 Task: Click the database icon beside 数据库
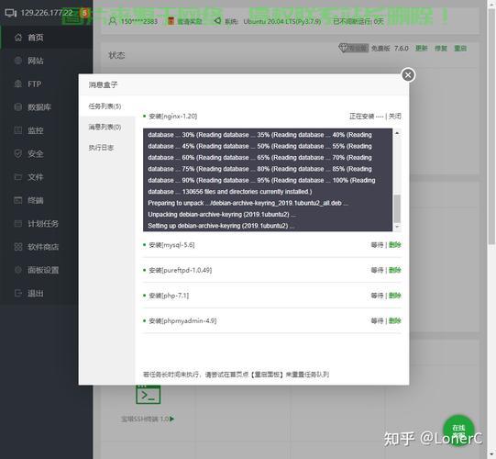(18, 107)
